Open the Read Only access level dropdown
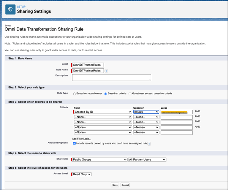Viewport: 228px width, 190px height. pyautogui.click(x=82, y=174)
